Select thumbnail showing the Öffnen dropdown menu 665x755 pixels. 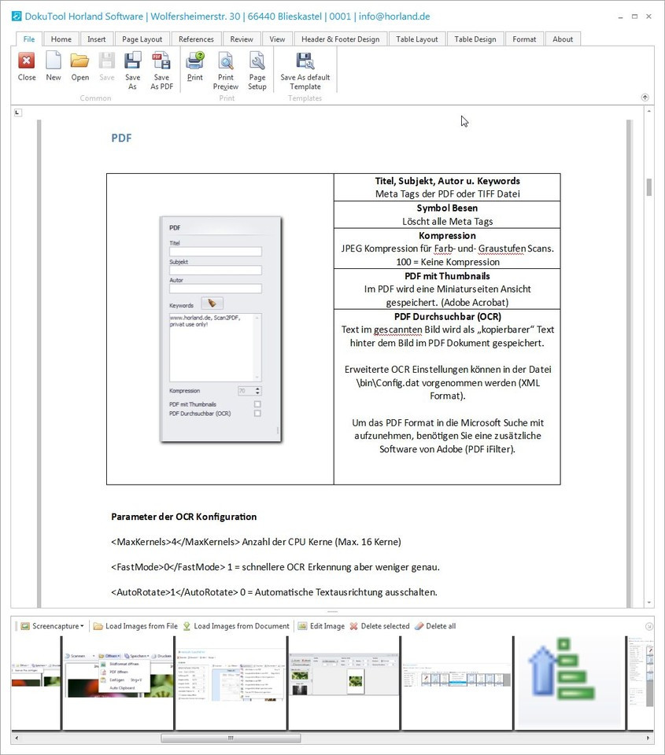tap(118, 683)
